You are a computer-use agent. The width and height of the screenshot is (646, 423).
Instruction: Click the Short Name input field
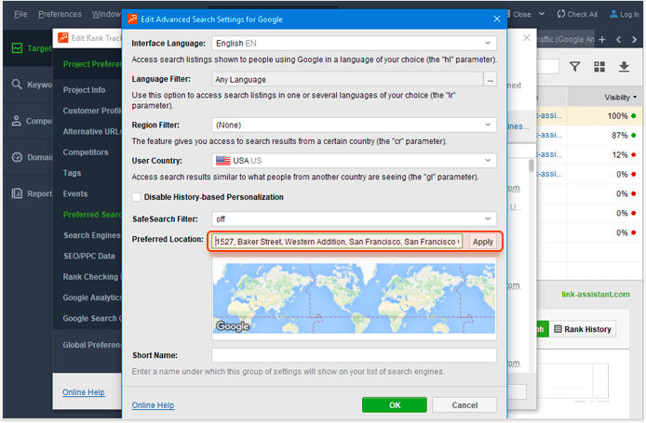[x=354, y=355]
